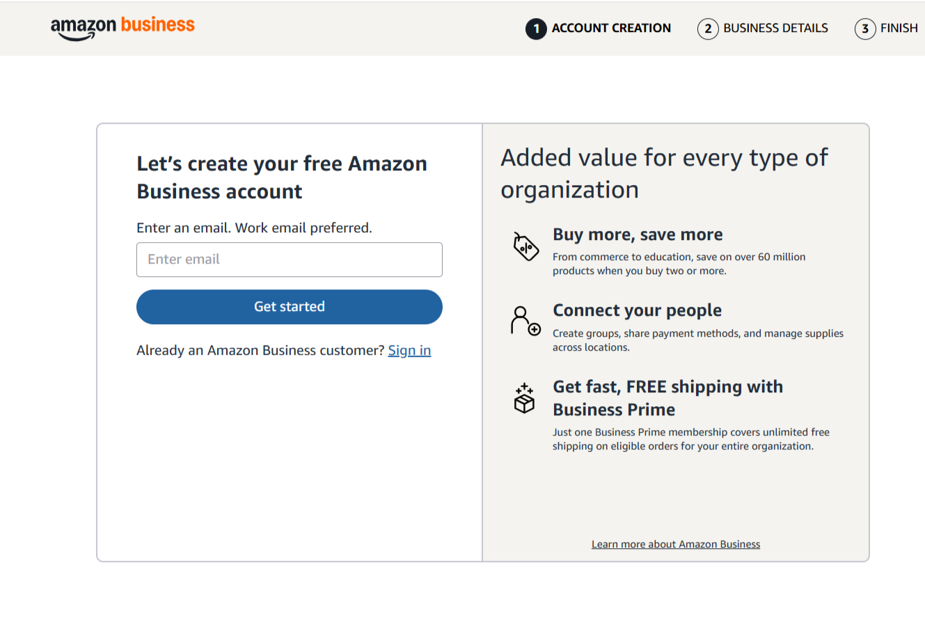Click Get fast, FREE shipping heading

667,398
